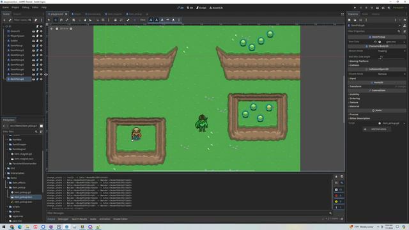Run the current scene clapperboard icon
The width and height of the screenshot is (409, 230).
pos(378,8)
